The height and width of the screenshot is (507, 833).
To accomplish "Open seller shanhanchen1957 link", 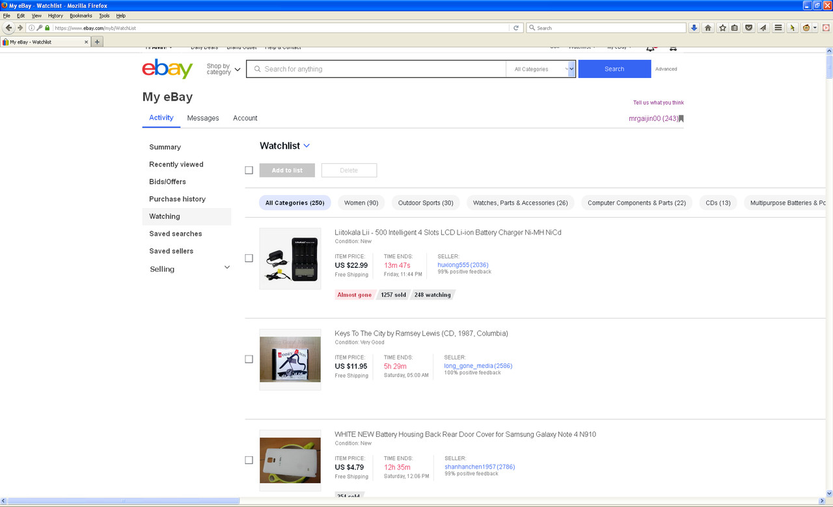I will [x=480, y=467].
